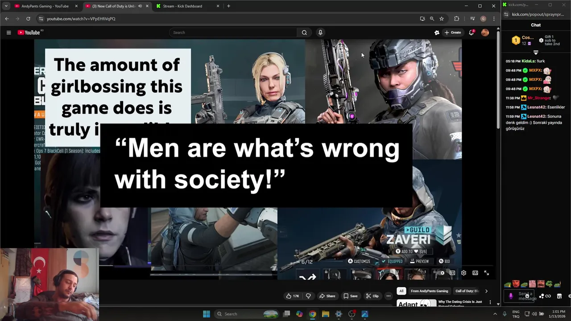The image size is (571, 321).
Task: Click Lesnat42 Esenlikler message username
Action: tap(536, 107)
